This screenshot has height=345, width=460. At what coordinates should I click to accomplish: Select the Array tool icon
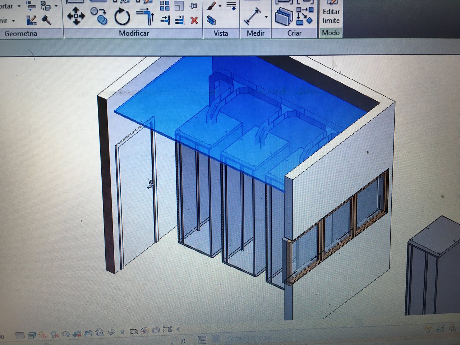point(165,6)
